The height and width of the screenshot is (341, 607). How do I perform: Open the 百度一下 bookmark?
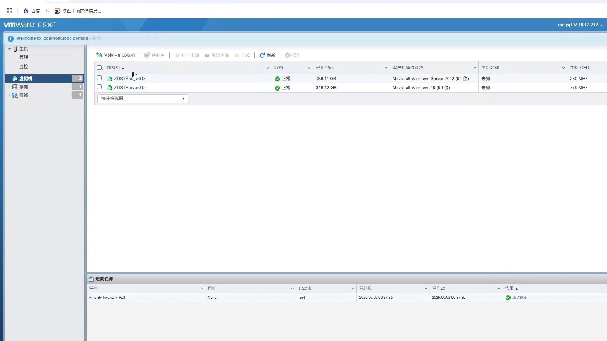(36, 11)
